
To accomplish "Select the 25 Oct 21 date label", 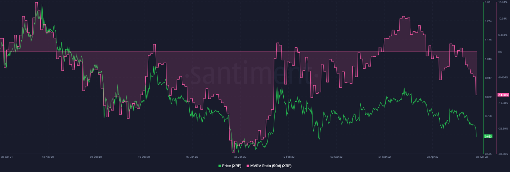I will coord(7,157).
